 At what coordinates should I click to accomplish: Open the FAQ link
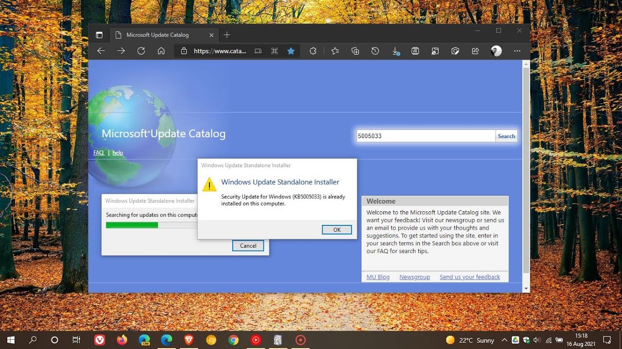99,153
